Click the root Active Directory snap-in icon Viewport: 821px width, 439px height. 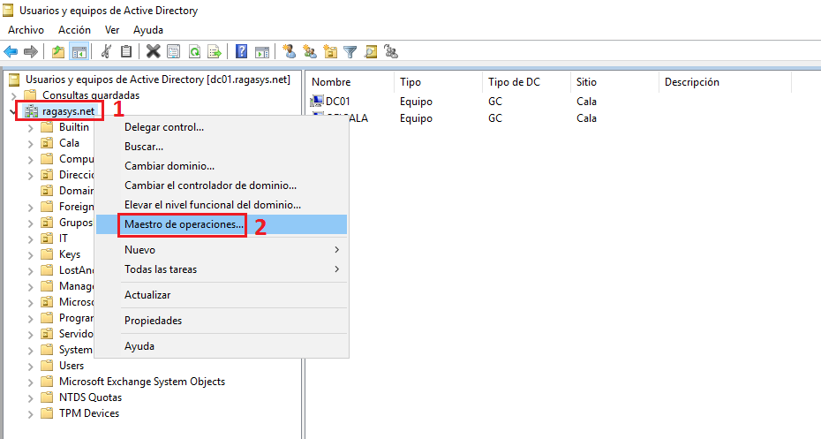(x=15, y=79)
